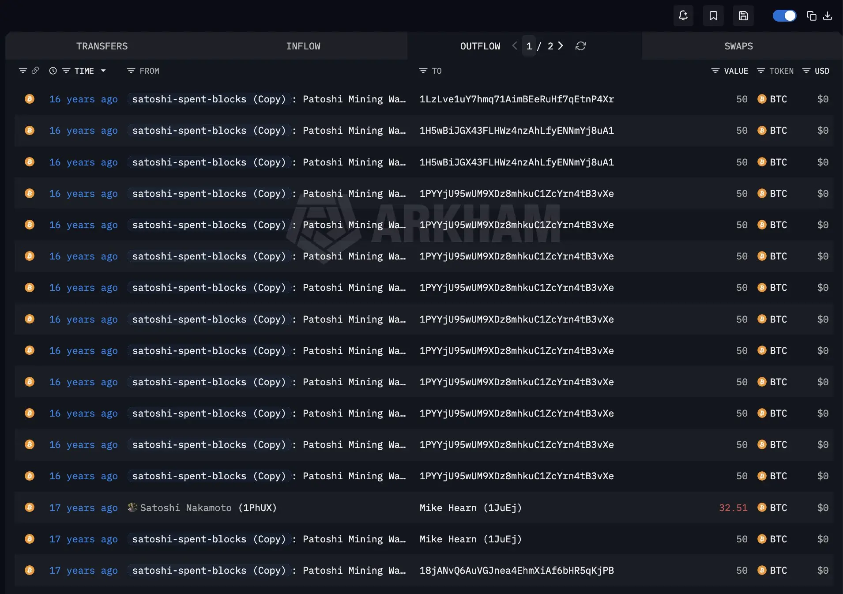
Task: Open the 17 years ago link in Satoshi Nakamoto row
Action: pos(83,508)
